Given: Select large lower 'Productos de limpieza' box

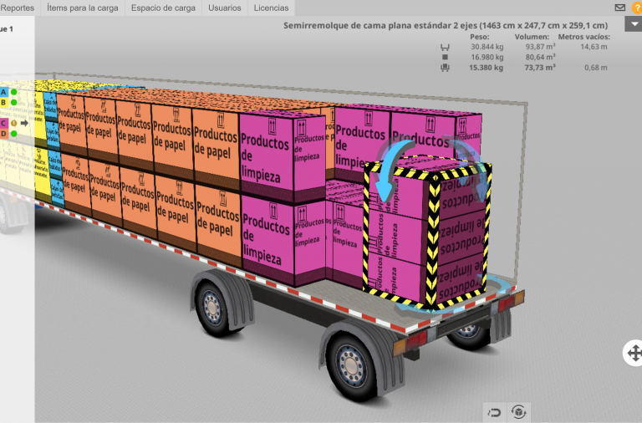Looking at the screenshot, I should point(268,240).
